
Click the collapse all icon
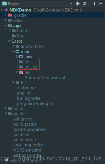pos(85,3)
